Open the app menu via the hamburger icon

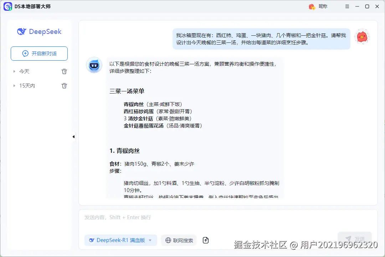[347, 6]
